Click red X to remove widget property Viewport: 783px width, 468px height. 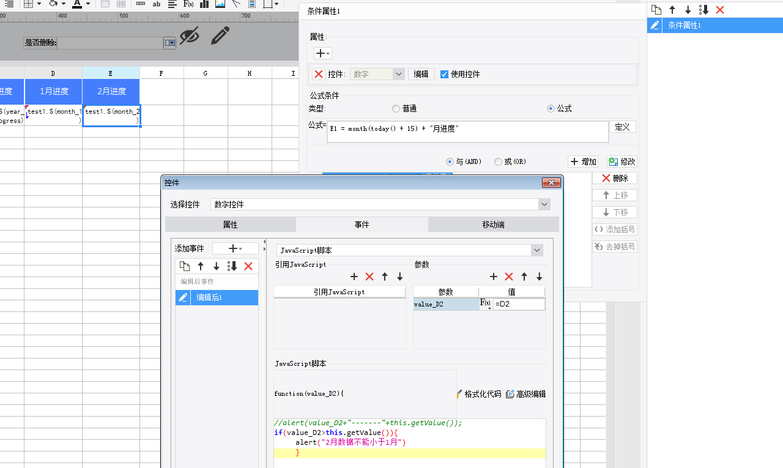[x=318, y=74]
